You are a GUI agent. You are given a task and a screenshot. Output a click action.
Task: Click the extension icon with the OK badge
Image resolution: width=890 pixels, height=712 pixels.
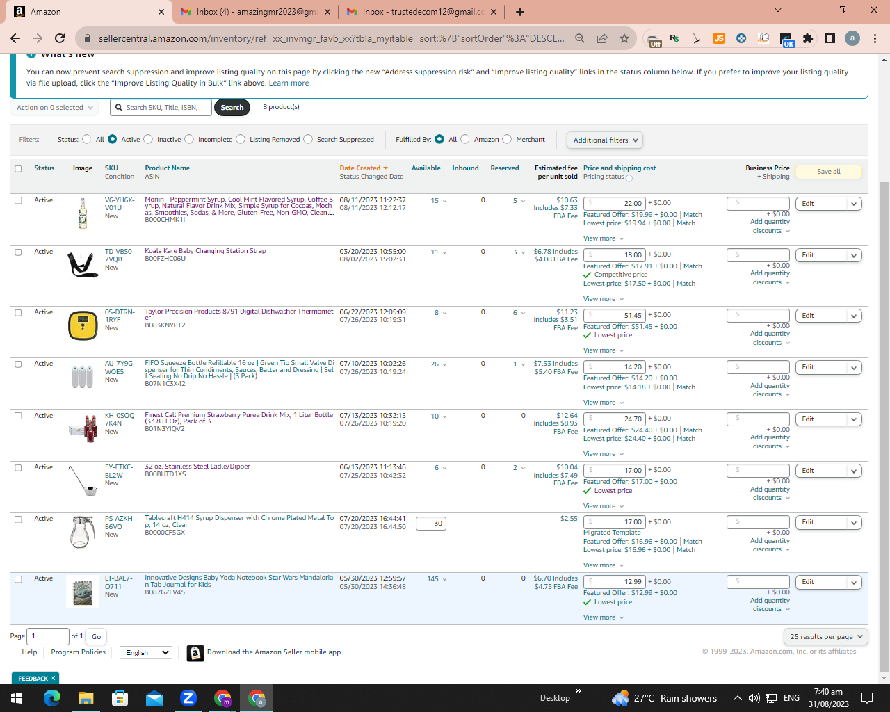(786, 40)
